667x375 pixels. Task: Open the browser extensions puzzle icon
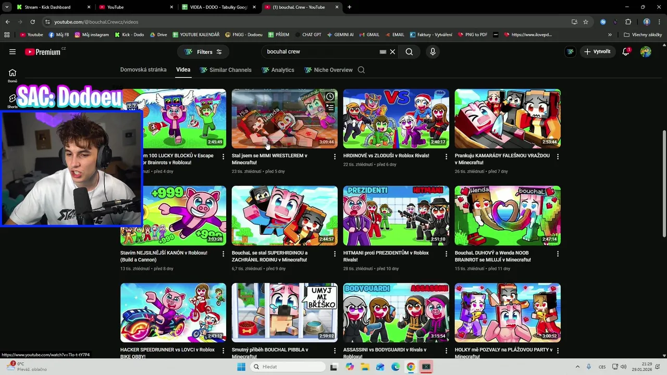coord(628,22)
